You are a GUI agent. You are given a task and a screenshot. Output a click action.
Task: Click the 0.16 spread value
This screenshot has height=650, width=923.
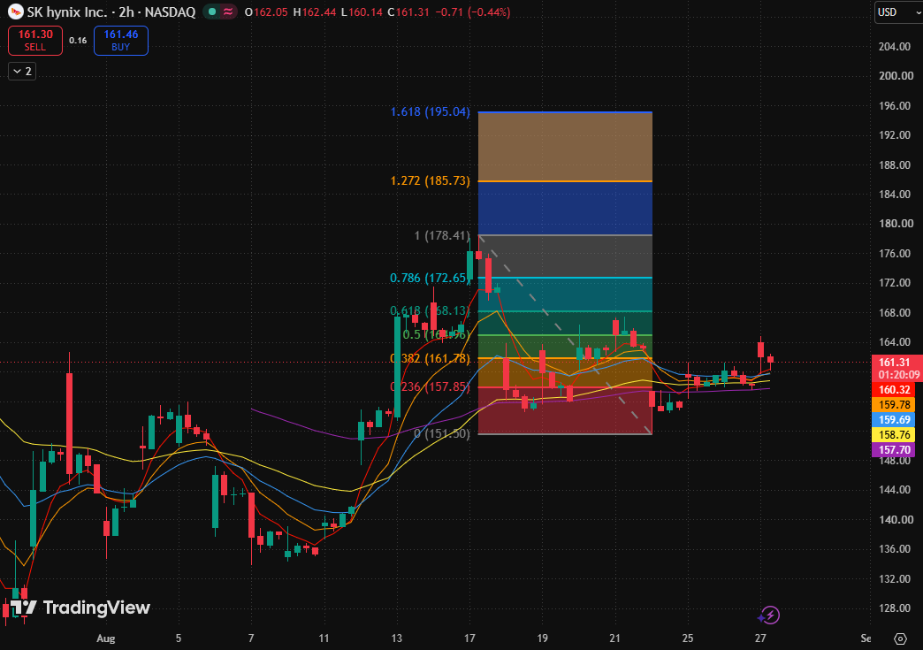[x=78, y=41]
